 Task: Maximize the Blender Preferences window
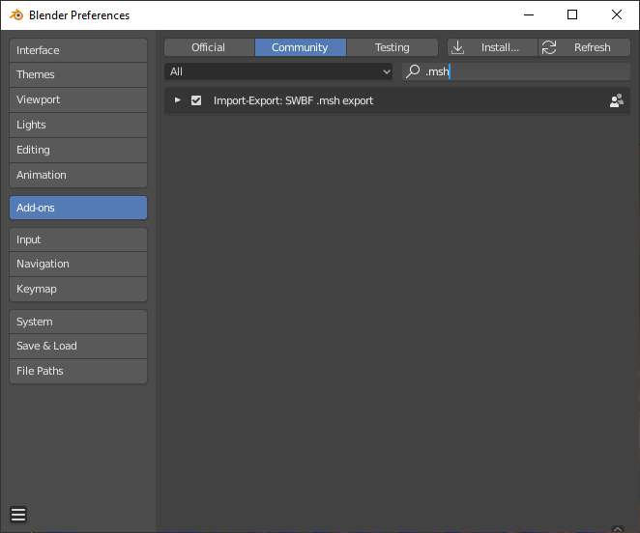click(x=572, y=15)
